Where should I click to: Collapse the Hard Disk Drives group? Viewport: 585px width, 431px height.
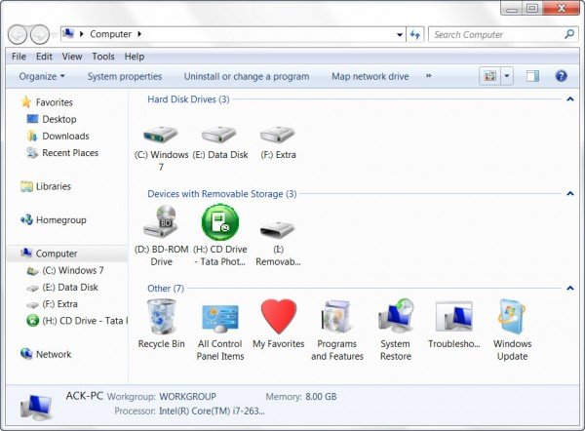[569, 99]
